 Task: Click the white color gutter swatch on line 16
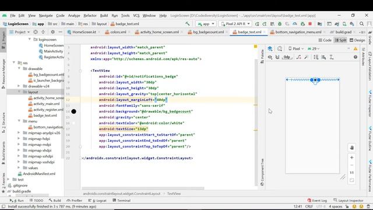tap(73, 123)
